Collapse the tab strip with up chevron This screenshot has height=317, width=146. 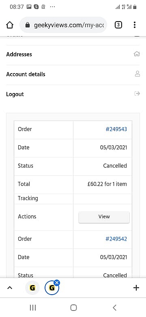(10, 288)
